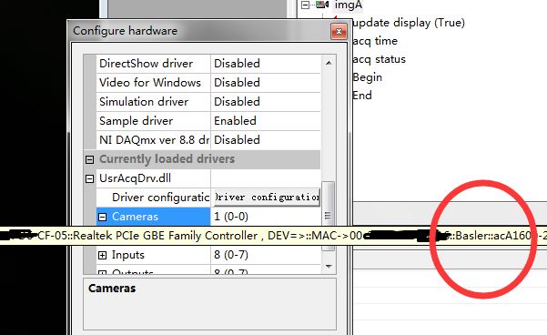Expand the Outputs node
Screen dimensions: 547x335
[102, 272]
